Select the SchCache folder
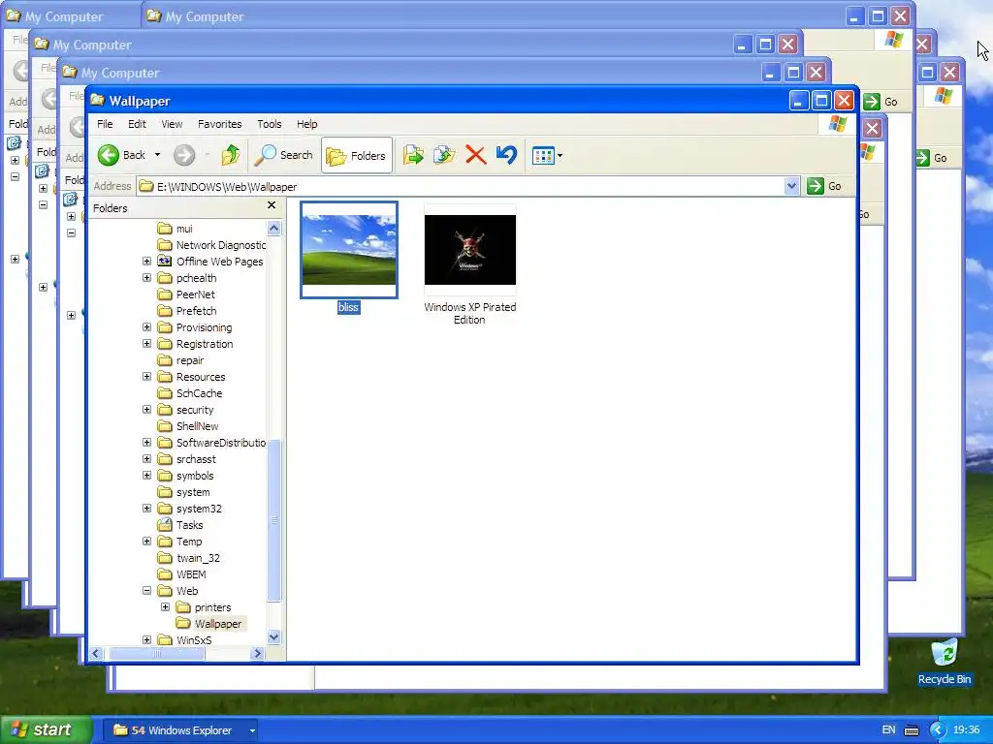 pos(190,393)
